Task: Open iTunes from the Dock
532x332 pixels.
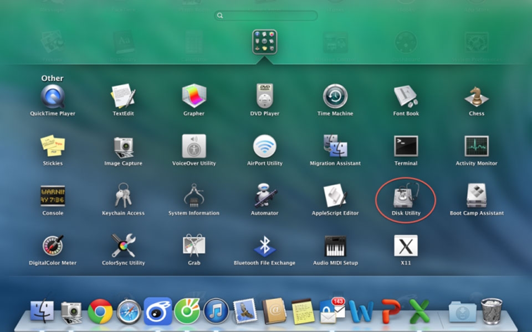Action: tap(216, 311)
